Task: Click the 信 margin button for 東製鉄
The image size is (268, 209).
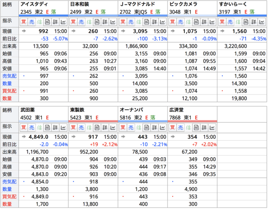Action: point(89,127)
